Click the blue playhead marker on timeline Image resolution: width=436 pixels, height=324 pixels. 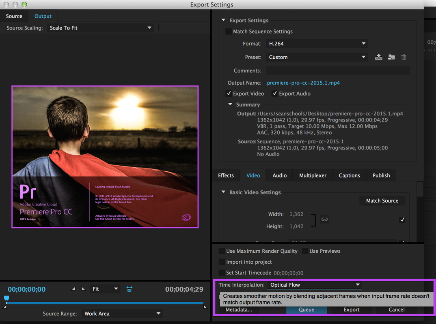6,298
